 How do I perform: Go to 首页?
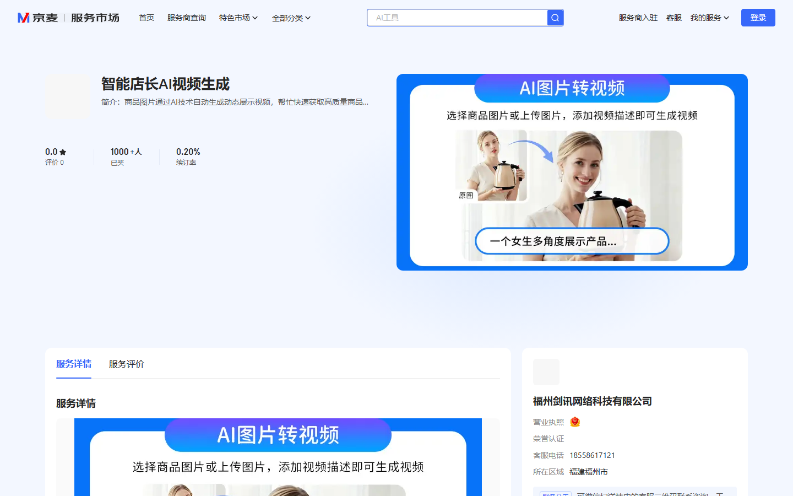click(146, 18)
